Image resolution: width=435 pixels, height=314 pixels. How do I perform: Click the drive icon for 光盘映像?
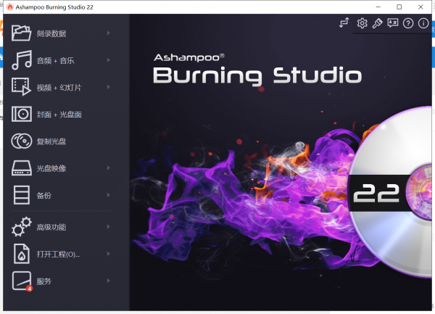[21, 168]
